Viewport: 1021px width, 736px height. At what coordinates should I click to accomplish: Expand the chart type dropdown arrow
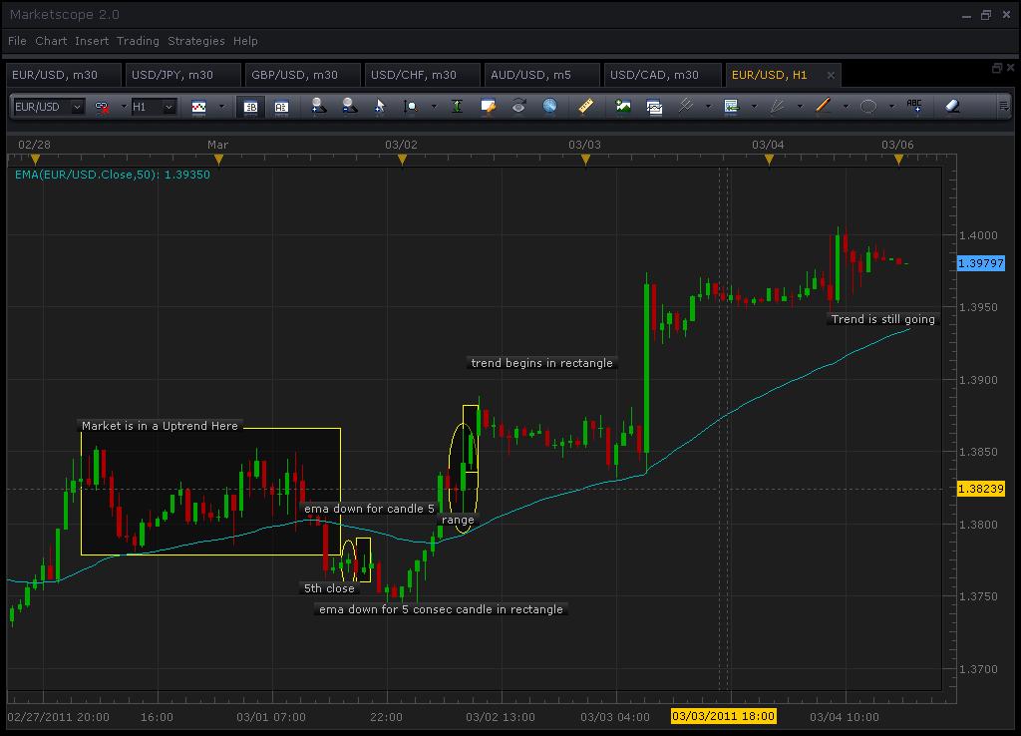pyautogui.click(x=221, y=107)
